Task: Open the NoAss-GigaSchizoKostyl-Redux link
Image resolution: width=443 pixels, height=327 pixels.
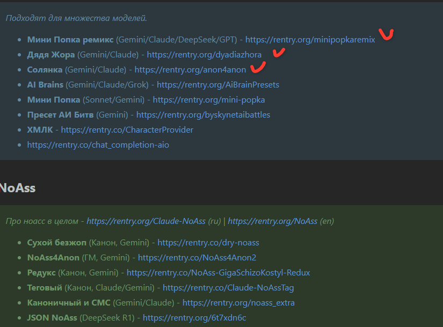Action: pos(218,272)
